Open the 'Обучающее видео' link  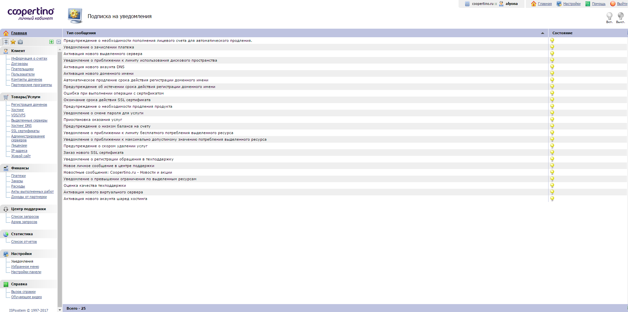pos(26,297)
